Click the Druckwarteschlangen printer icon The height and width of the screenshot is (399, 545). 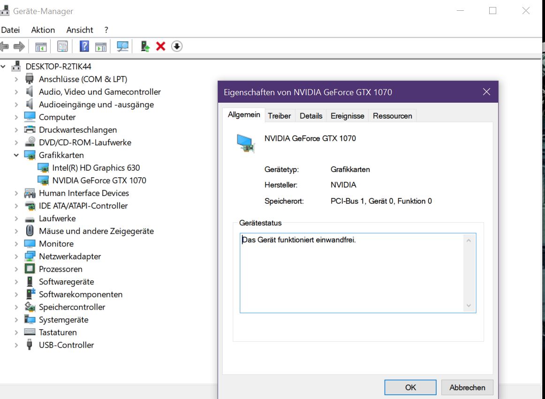click(x=30, y=130)
